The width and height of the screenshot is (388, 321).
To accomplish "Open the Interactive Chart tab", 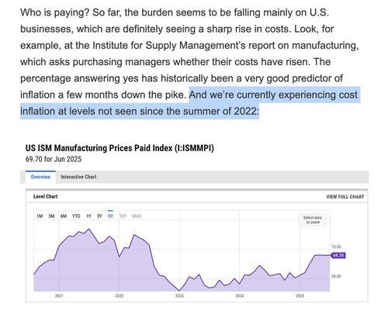I will click(78, 177).
